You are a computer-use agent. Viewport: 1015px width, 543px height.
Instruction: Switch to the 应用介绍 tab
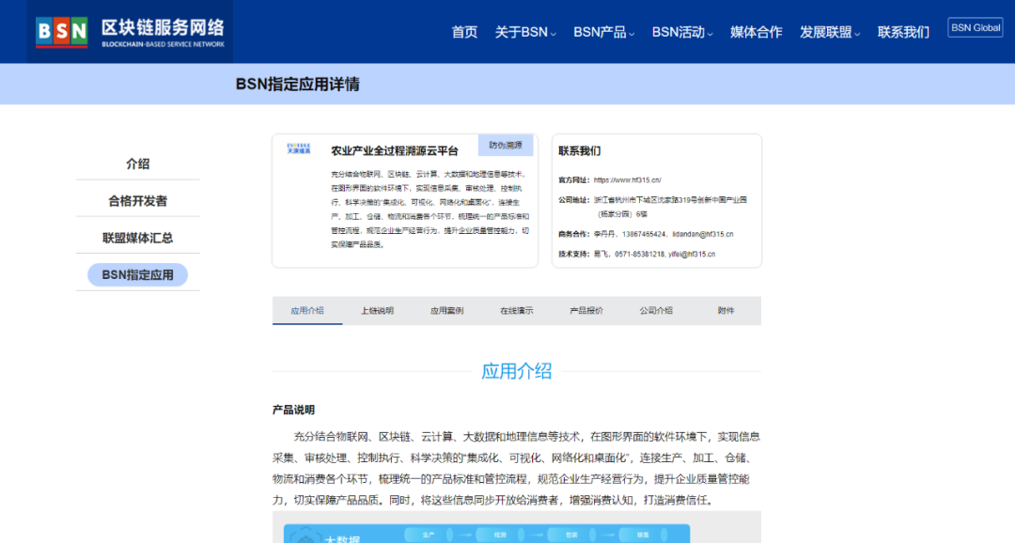[307, 311]
